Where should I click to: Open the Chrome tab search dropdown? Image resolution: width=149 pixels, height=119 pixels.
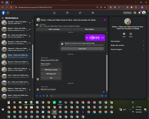(2, 2)
